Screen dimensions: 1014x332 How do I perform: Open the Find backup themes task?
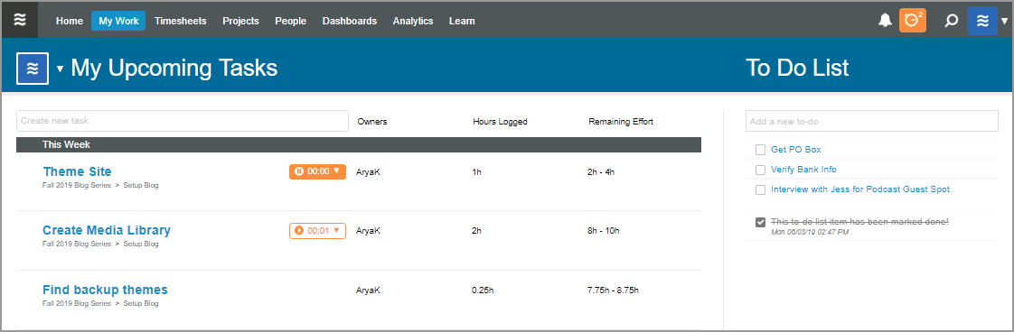point(105,290)
